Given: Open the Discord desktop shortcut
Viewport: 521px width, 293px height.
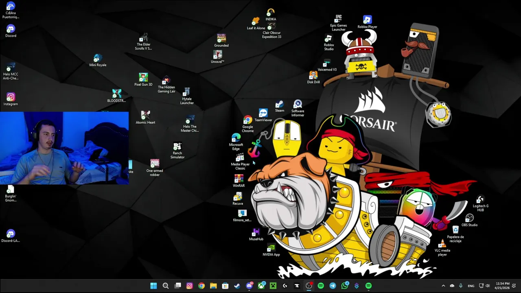Looking at the screenshot, I should coord(11,31).
